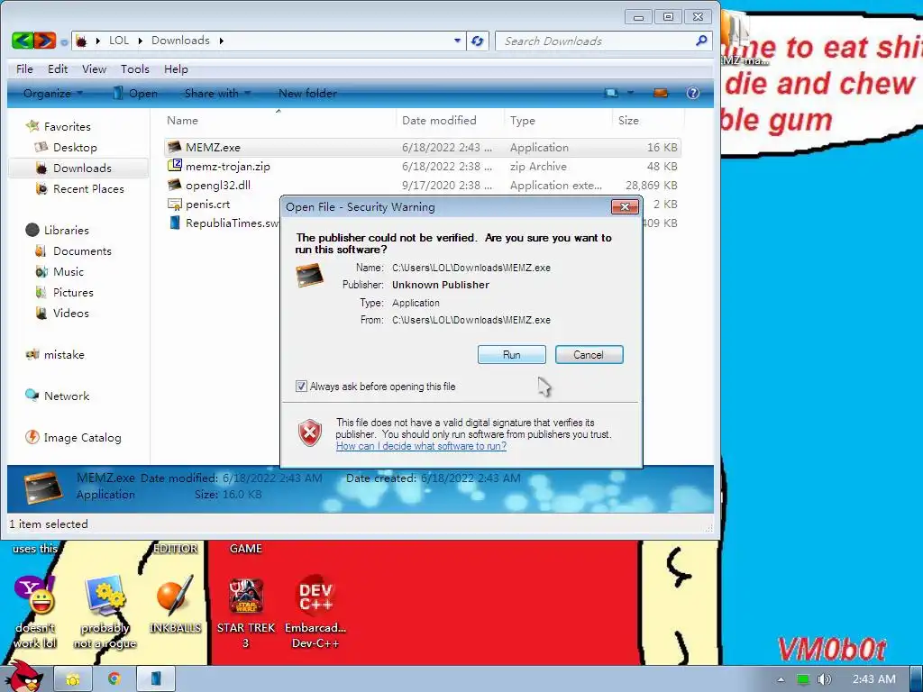Select Network in navigation pane
This screenshot has width=923, height=692.
tap(67, 396)
